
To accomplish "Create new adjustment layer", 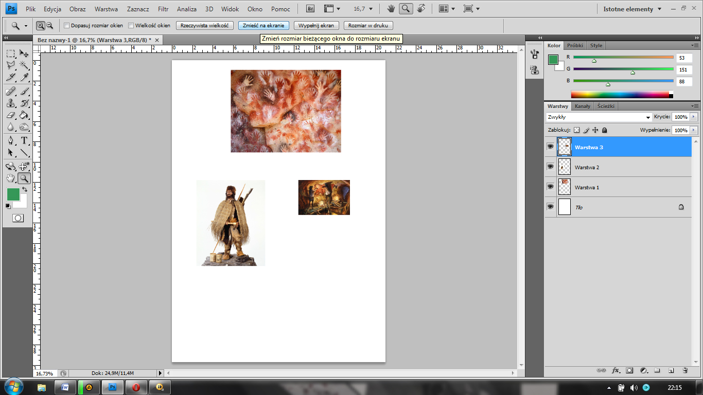I will click(x=643, y=370).
